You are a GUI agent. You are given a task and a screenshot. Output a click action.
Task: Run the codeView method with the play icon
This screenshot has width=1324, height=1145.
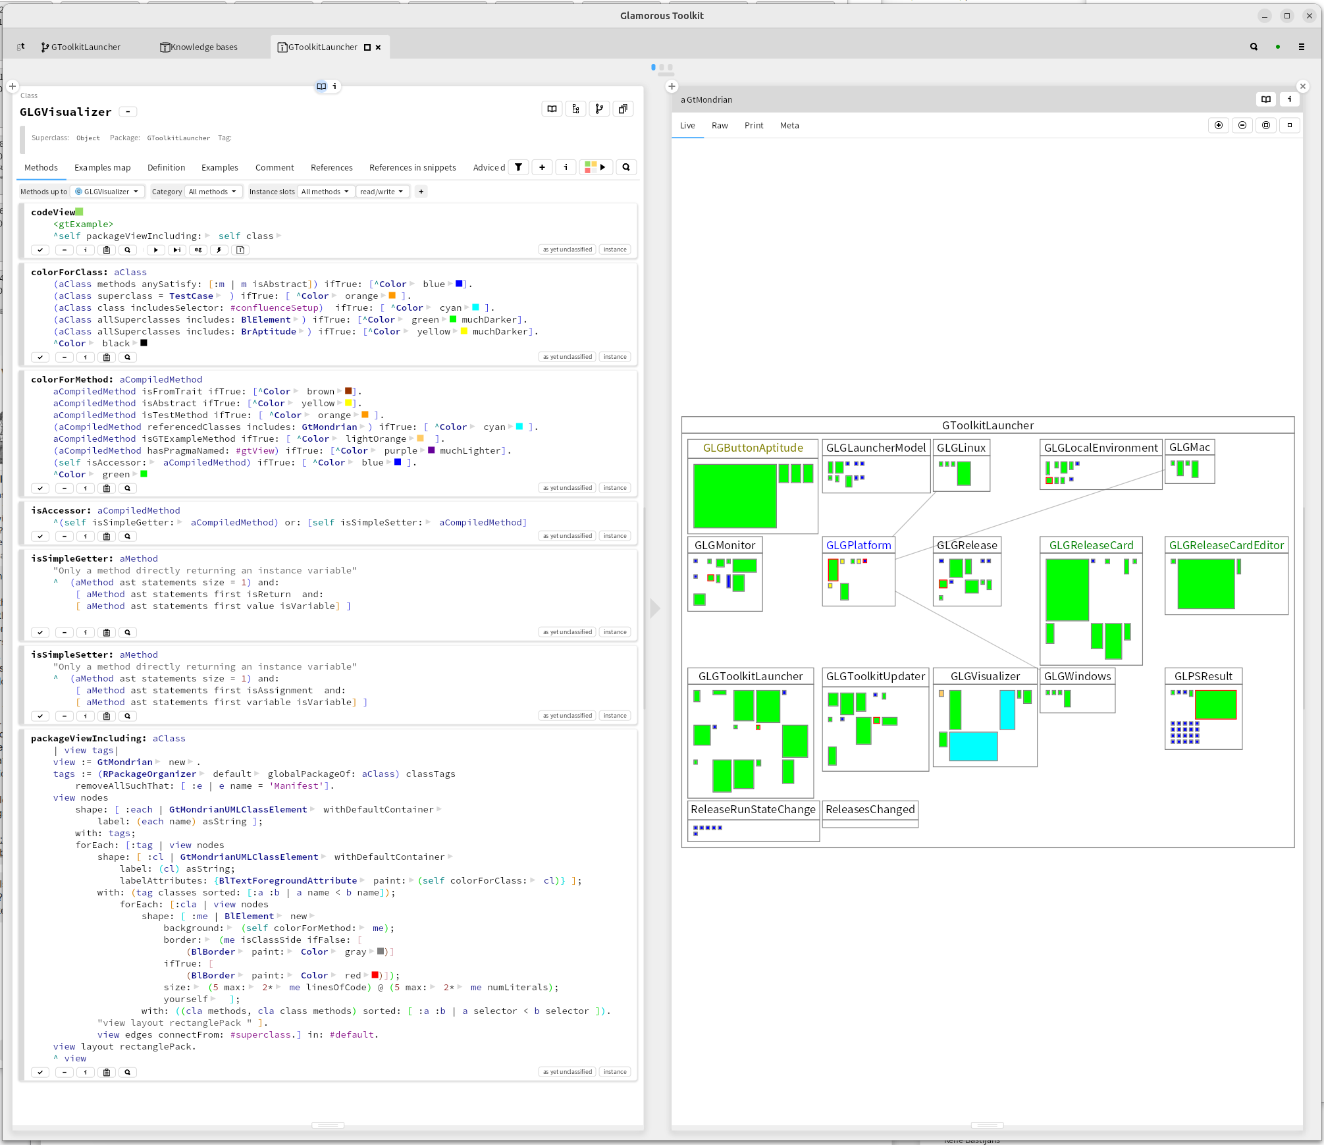[155, 250]
